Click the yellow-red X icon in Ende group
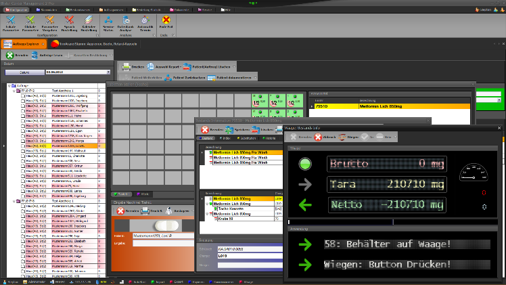This screenshot has width=506, height=285. 166,20
